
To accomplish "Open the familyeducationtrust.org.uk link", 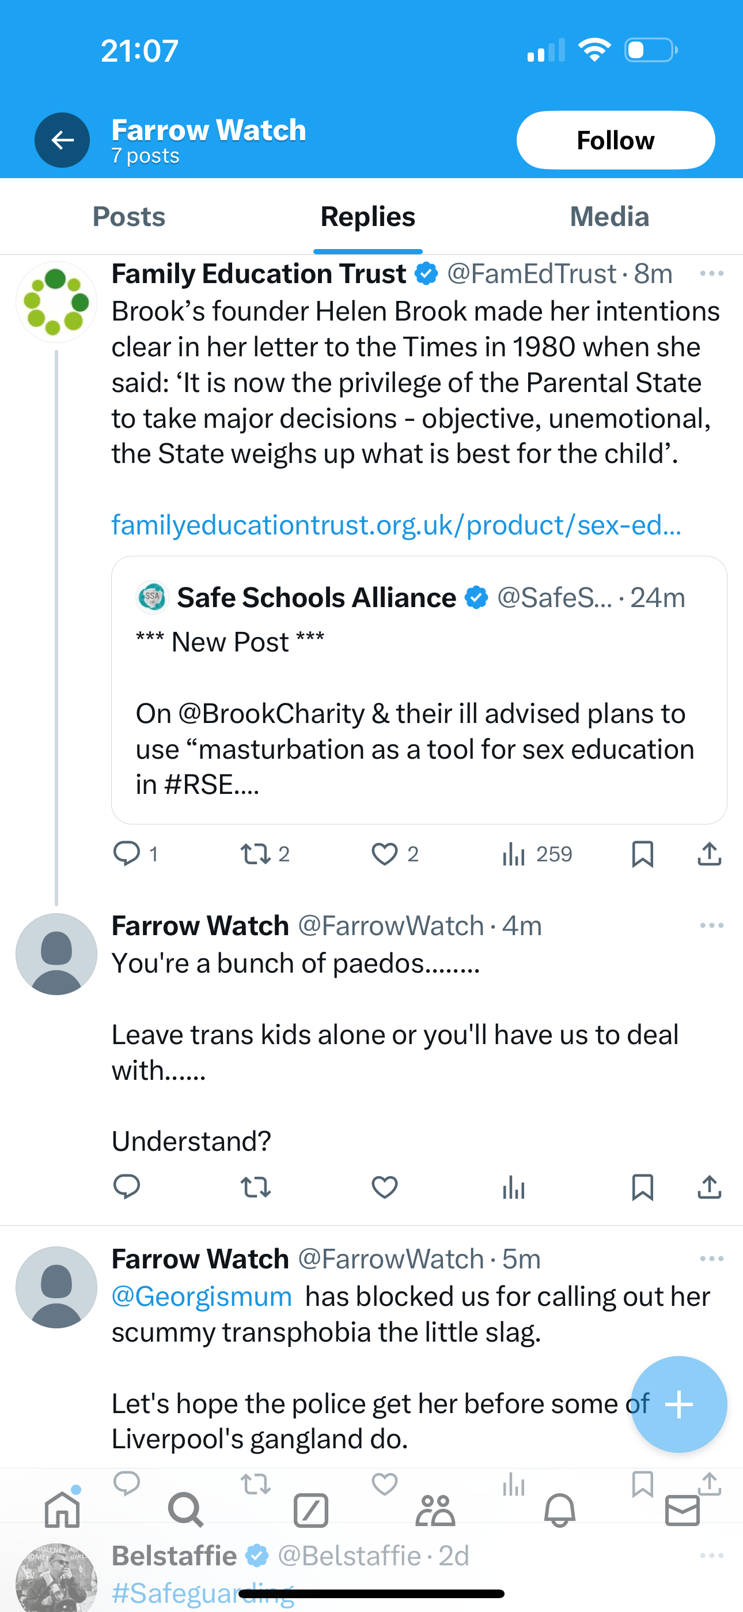I will point(396,525).
